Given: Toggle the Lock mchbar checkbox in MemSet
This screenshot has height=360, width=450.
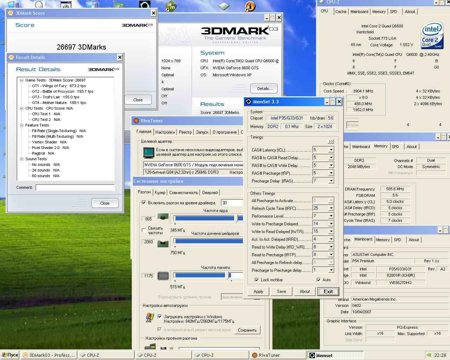Looking at the screenshot, I should point(257,280).
